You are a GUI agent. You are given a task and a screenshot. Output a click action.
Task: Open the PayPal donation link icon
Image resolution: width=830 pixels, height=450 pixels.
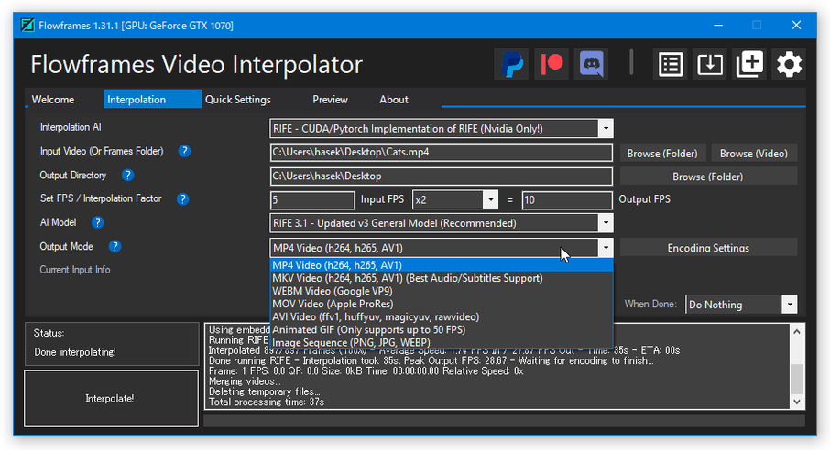511,65
